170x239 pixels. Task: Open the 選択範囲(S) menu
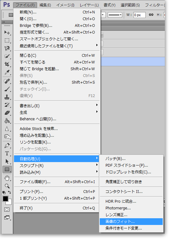point(130,5)
